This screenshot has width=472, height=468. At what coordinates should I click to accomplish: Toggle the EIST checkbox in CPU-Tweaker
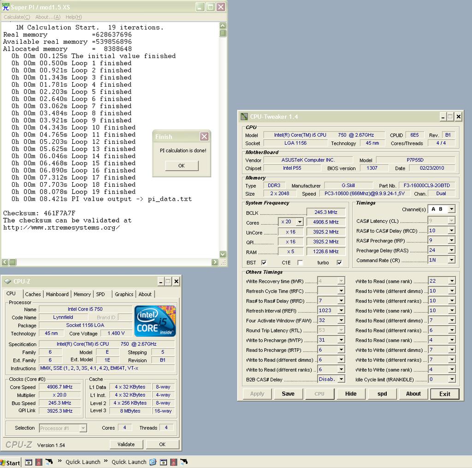[264, 263]
